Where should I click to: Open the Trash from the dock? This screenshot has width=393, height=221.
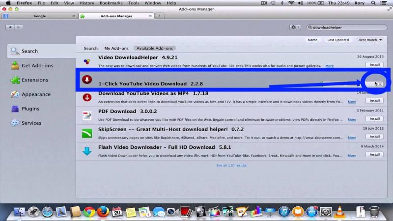pyautogui.click(x=374, y=212)
